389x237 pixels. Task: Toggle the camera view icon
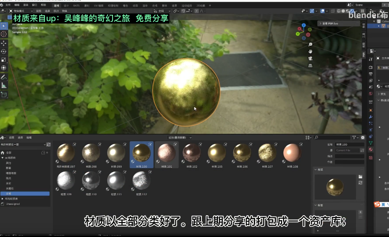310,58
